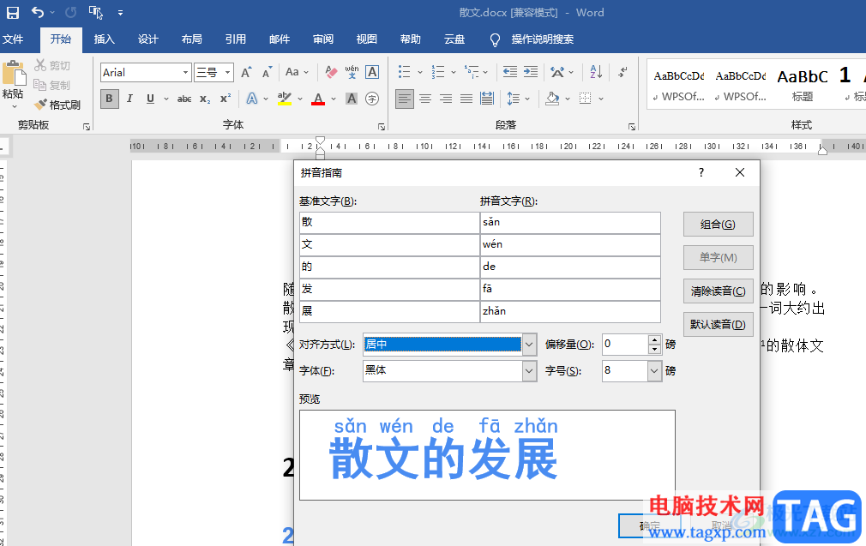Click the sort (A–Z) icon

tap(596, 72)
